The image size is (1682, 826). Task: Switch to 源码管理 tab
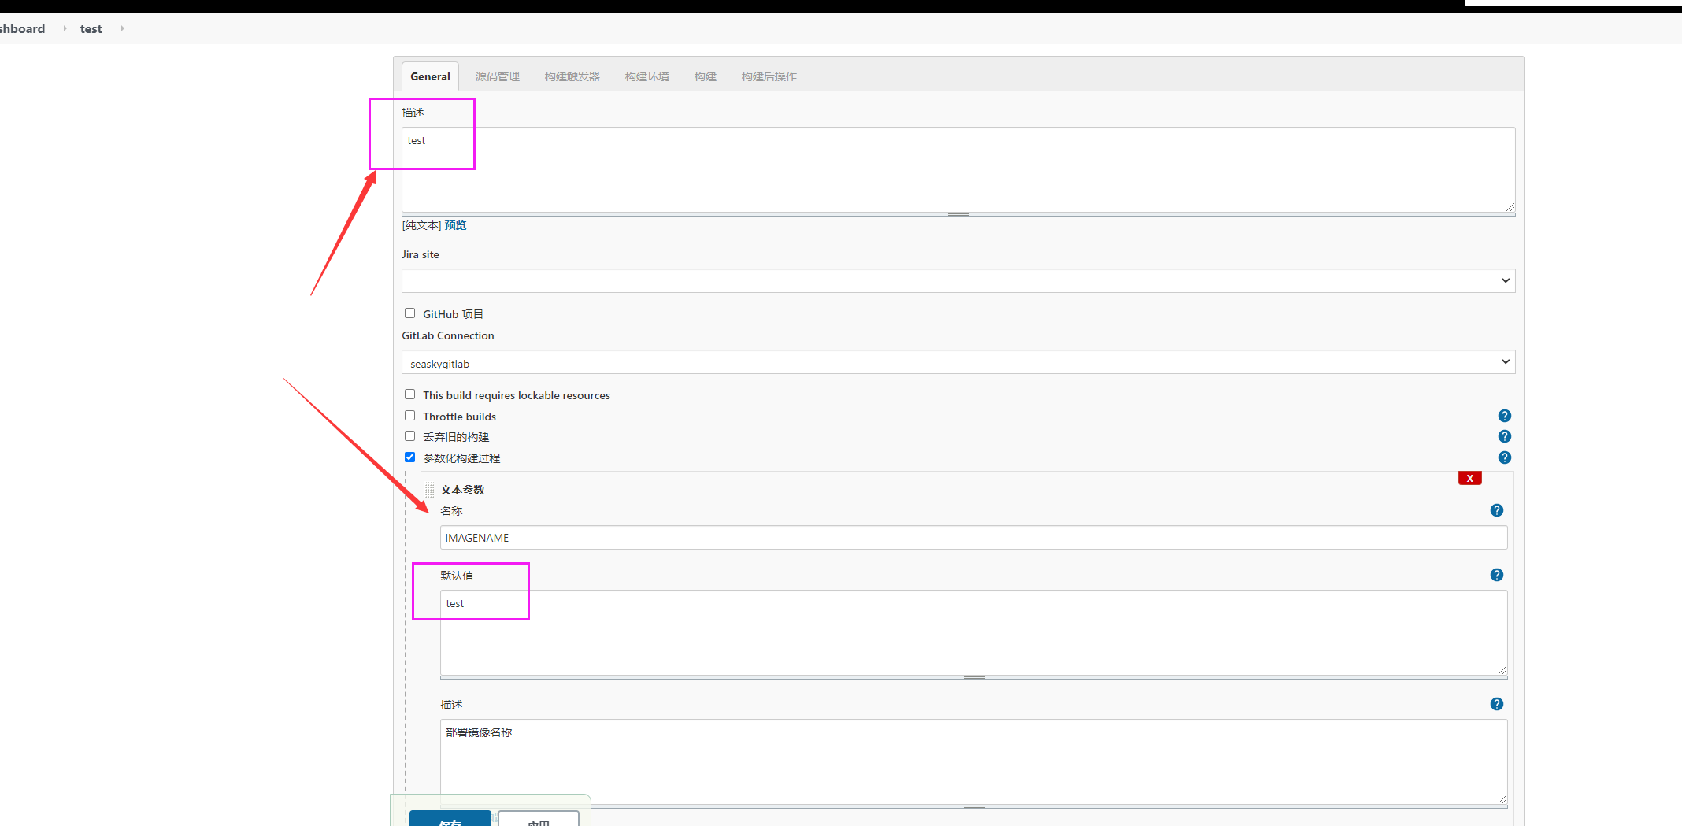(x=497, y=76)
